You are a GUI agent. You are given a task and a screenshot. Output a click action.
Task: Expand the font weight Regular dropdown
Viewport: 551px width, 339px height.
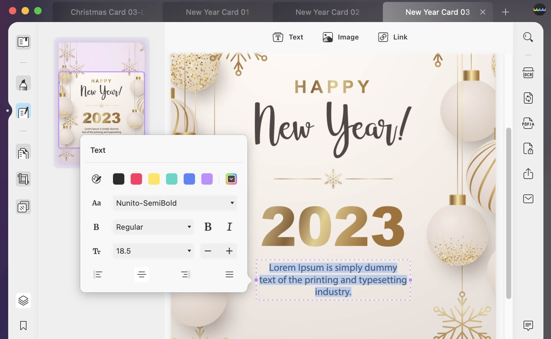tap(153, 227)
